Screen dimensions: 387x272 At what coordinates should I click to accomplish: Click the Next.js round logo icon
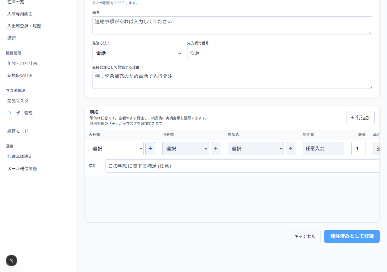pos(11,261)
